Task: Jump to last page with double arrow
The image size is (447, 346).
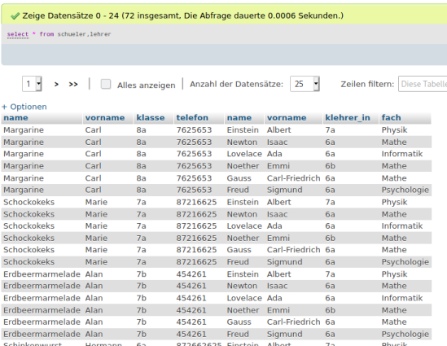Action: (73, 85)
